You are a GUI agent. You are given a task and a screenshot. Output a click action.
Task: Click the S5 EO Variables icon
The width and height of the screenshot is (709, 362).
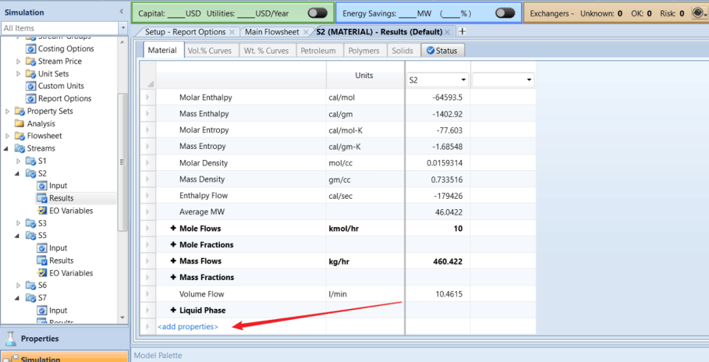click(41, 273)
